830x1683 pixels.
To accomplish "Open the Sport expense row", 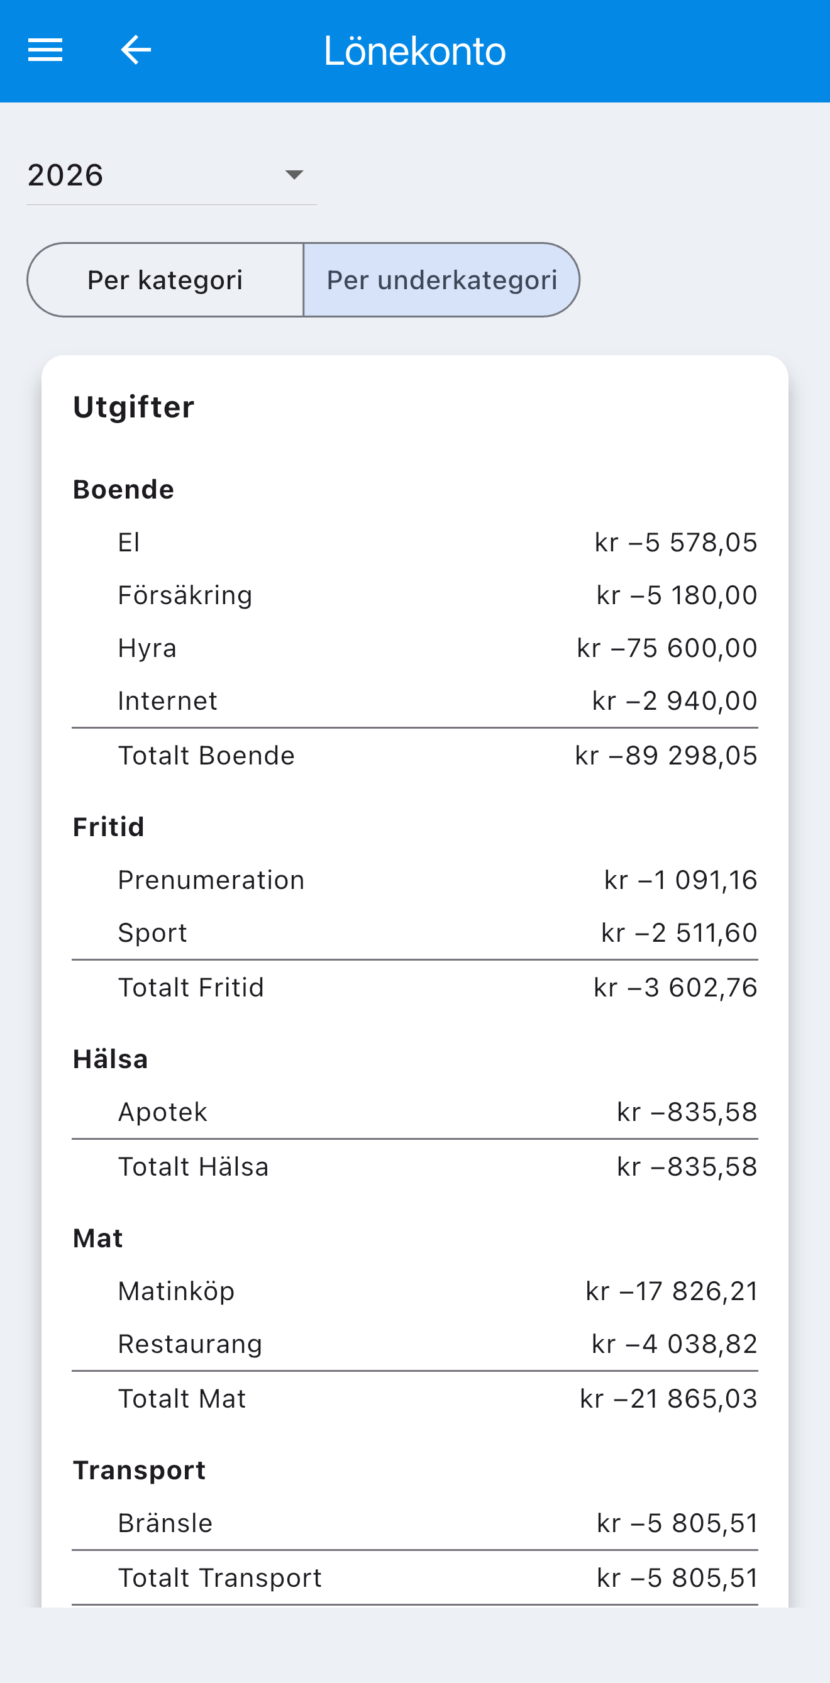I will click(415, 933).
